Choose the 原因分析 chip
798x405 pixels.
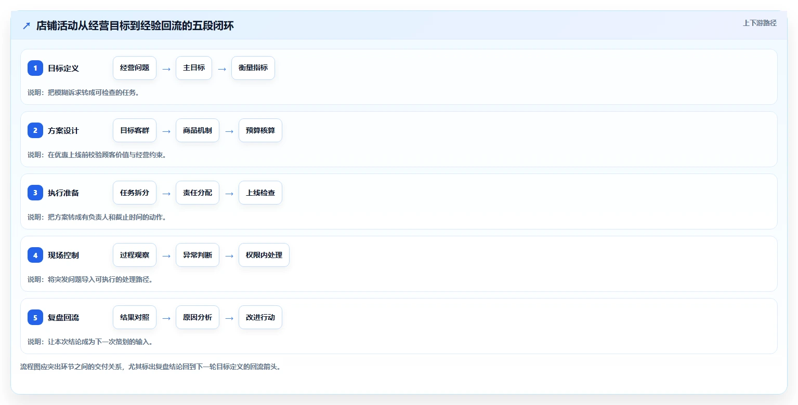(x=198, y=317)
